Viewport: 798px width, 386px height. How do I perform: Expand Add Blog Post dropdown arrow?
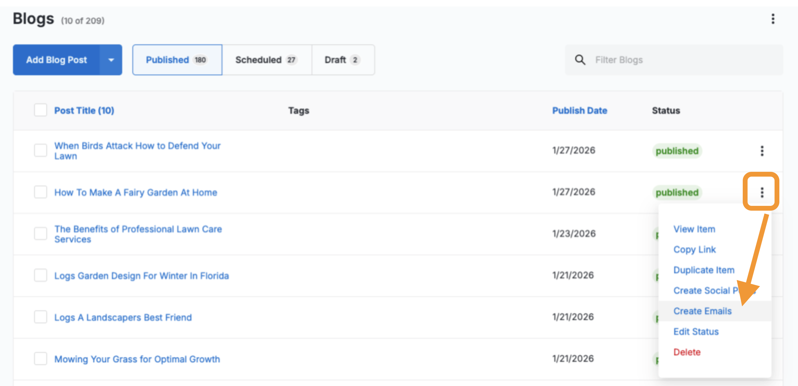(111, 60)
